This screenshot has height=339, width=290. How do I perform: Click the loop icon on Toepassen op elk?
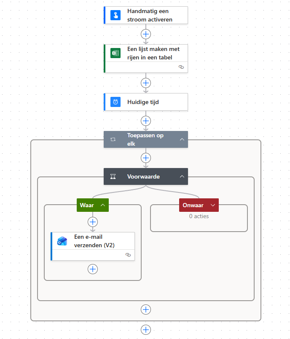113,139
